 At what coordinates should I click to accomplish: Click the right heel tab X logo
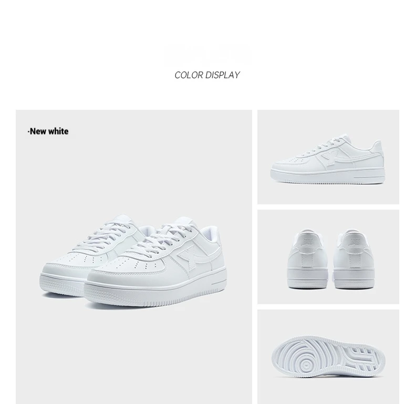(353, 242)
